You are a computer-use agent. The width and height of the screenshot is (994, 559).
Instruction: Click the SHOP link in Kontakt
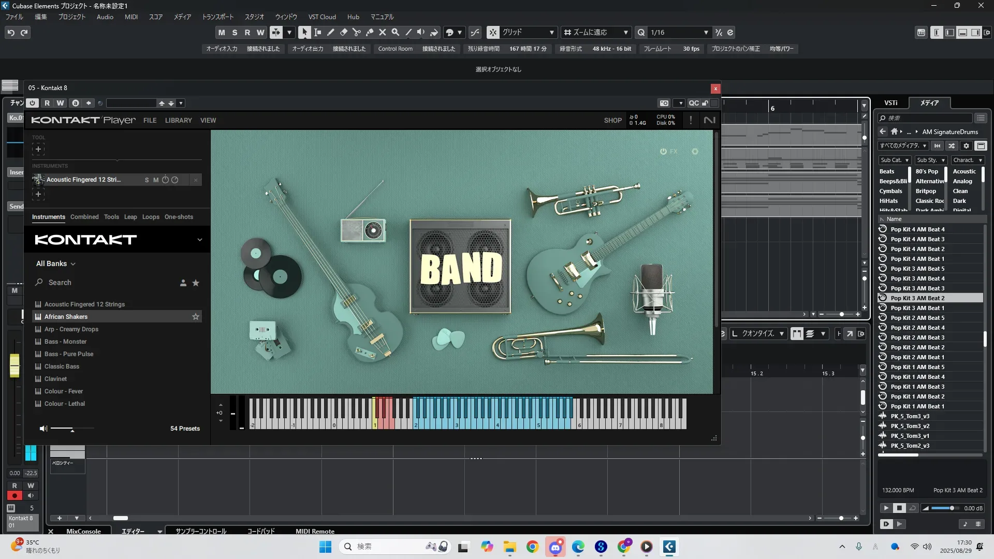pyautogui.click(x=612, y=120)
